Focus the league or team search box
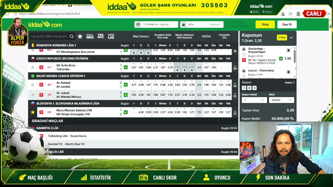Image resolution: width=333 pixels, height=187 pixels. pyautogui.click(x=52, y=36)
